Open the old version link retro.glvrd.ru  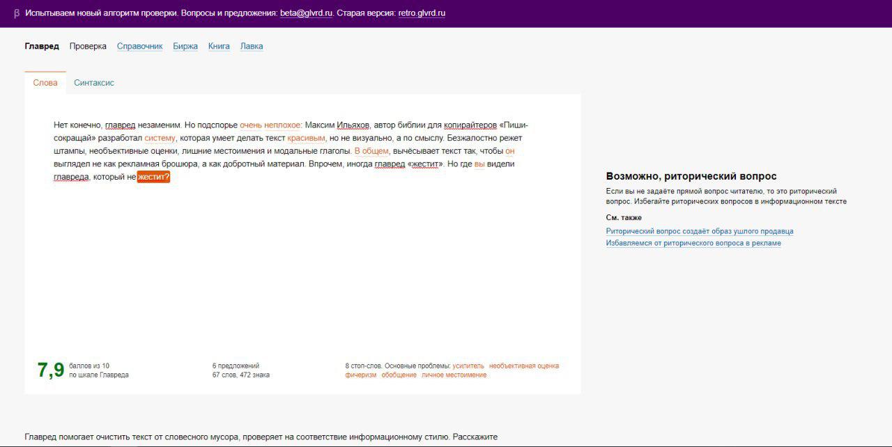[x=422, y=13]
